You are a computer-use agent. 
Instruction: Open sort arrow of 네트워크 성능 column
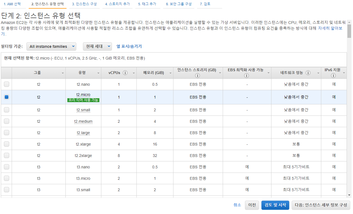tap(318, 73)
